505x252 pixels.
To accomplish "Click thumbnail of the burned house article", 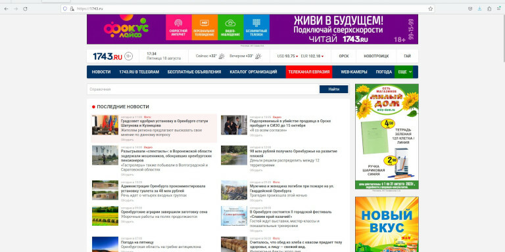I will tap(234, 190).
